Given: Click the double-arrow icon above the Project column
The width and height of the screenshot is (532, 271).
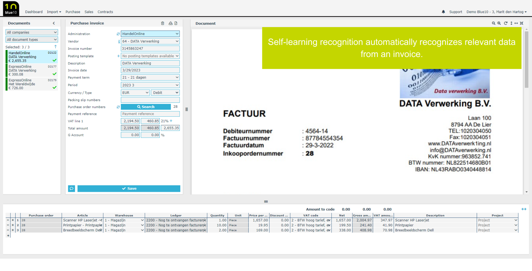Looking at the screenshot, I should [x=524, y=209].
